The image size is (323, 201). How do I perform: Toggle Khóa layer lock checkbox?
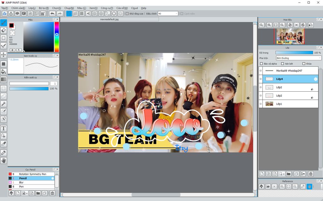[304, 64]
